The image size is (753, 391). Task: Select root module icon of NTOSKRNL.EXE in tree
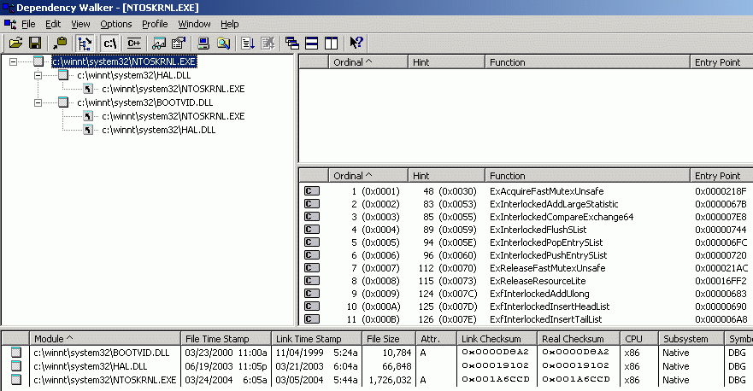pyautogui.click(x=39, y=61)
